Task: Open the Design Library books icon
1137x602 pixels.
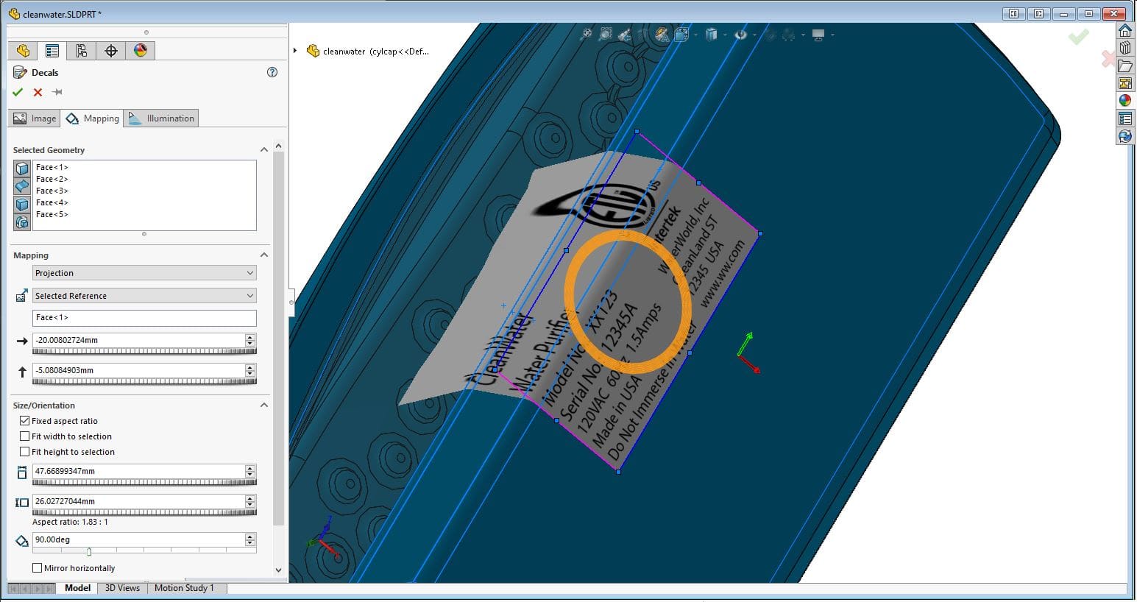Action: click(x=1126, y=47)
